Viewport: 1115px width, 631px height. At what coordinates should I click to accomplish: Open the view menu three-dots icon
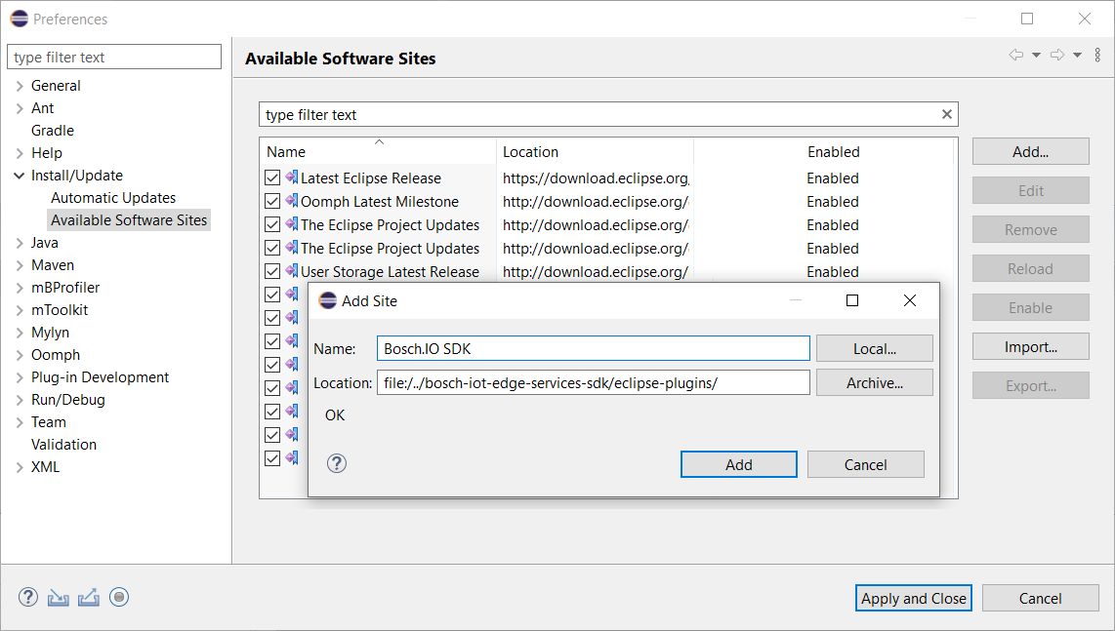[1097, 56]
